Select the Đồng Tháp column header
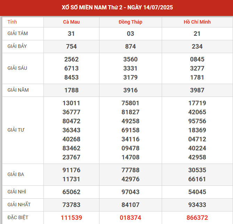Screen dimensions: 233x224 tap(130, 22)
